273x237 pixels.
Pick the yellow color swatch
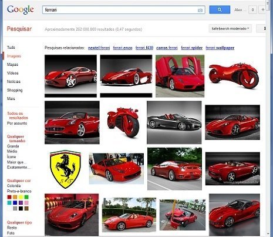click(21, 197)
